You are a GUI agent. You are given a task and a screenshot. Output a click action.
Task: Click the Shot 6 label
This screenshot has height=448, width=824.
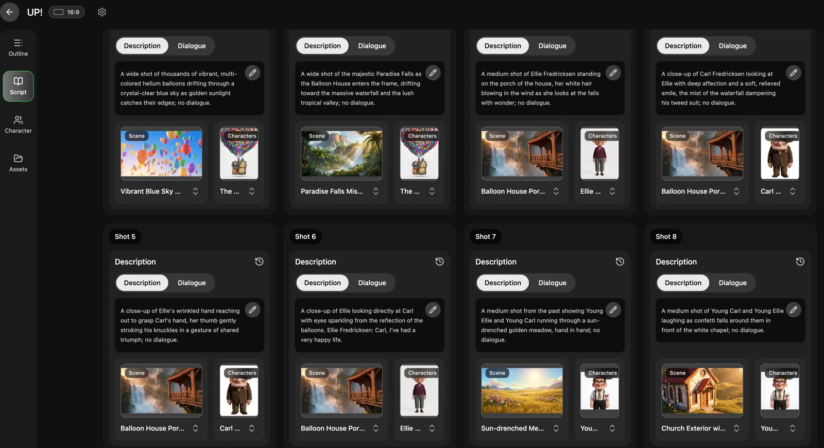pyautogui.click(x=305, y=236)
